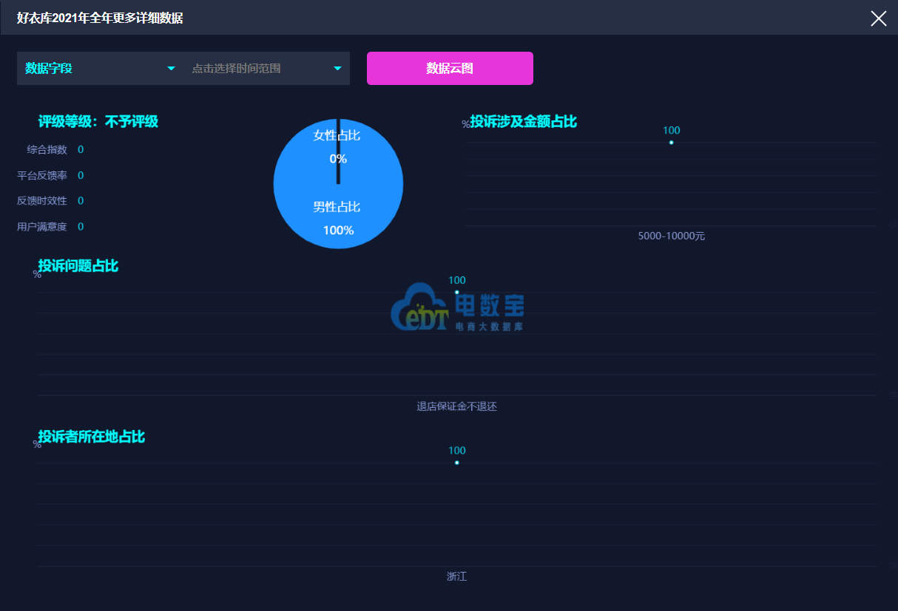Click the 评级等级：不予评级 heading
The width and height of the screenshot is (898, 611).
click(x=98, y=122)
